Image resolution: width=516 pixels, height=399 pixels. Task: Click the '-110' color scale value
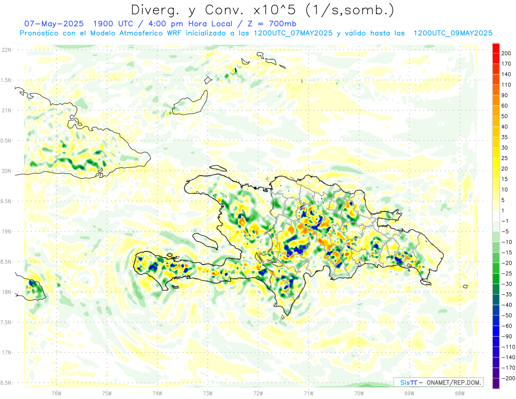pyautogui.click(x=508, y=347)
